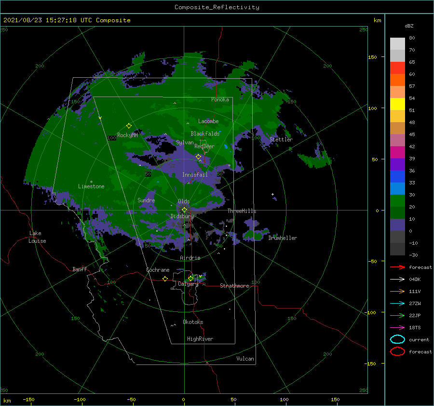Select the Lacombe city label
Screen dimensions: 434x406
point(208,121)
